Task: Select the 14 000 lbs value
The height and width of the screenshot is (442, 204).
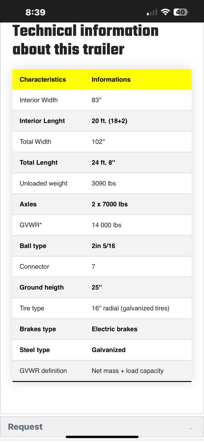Action: (x=106, y=225)
